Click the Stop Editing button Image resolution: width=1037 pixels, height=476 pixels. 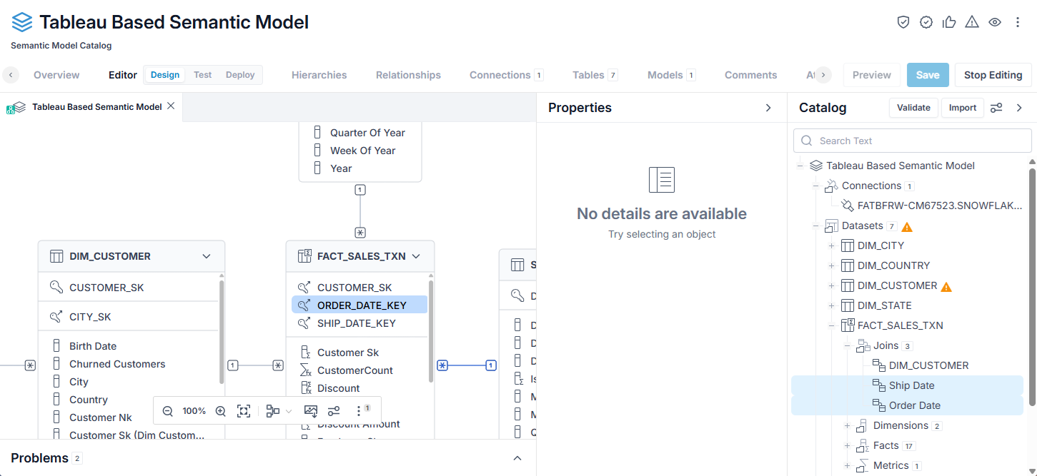pyautogui.click(x=993, y=75)
